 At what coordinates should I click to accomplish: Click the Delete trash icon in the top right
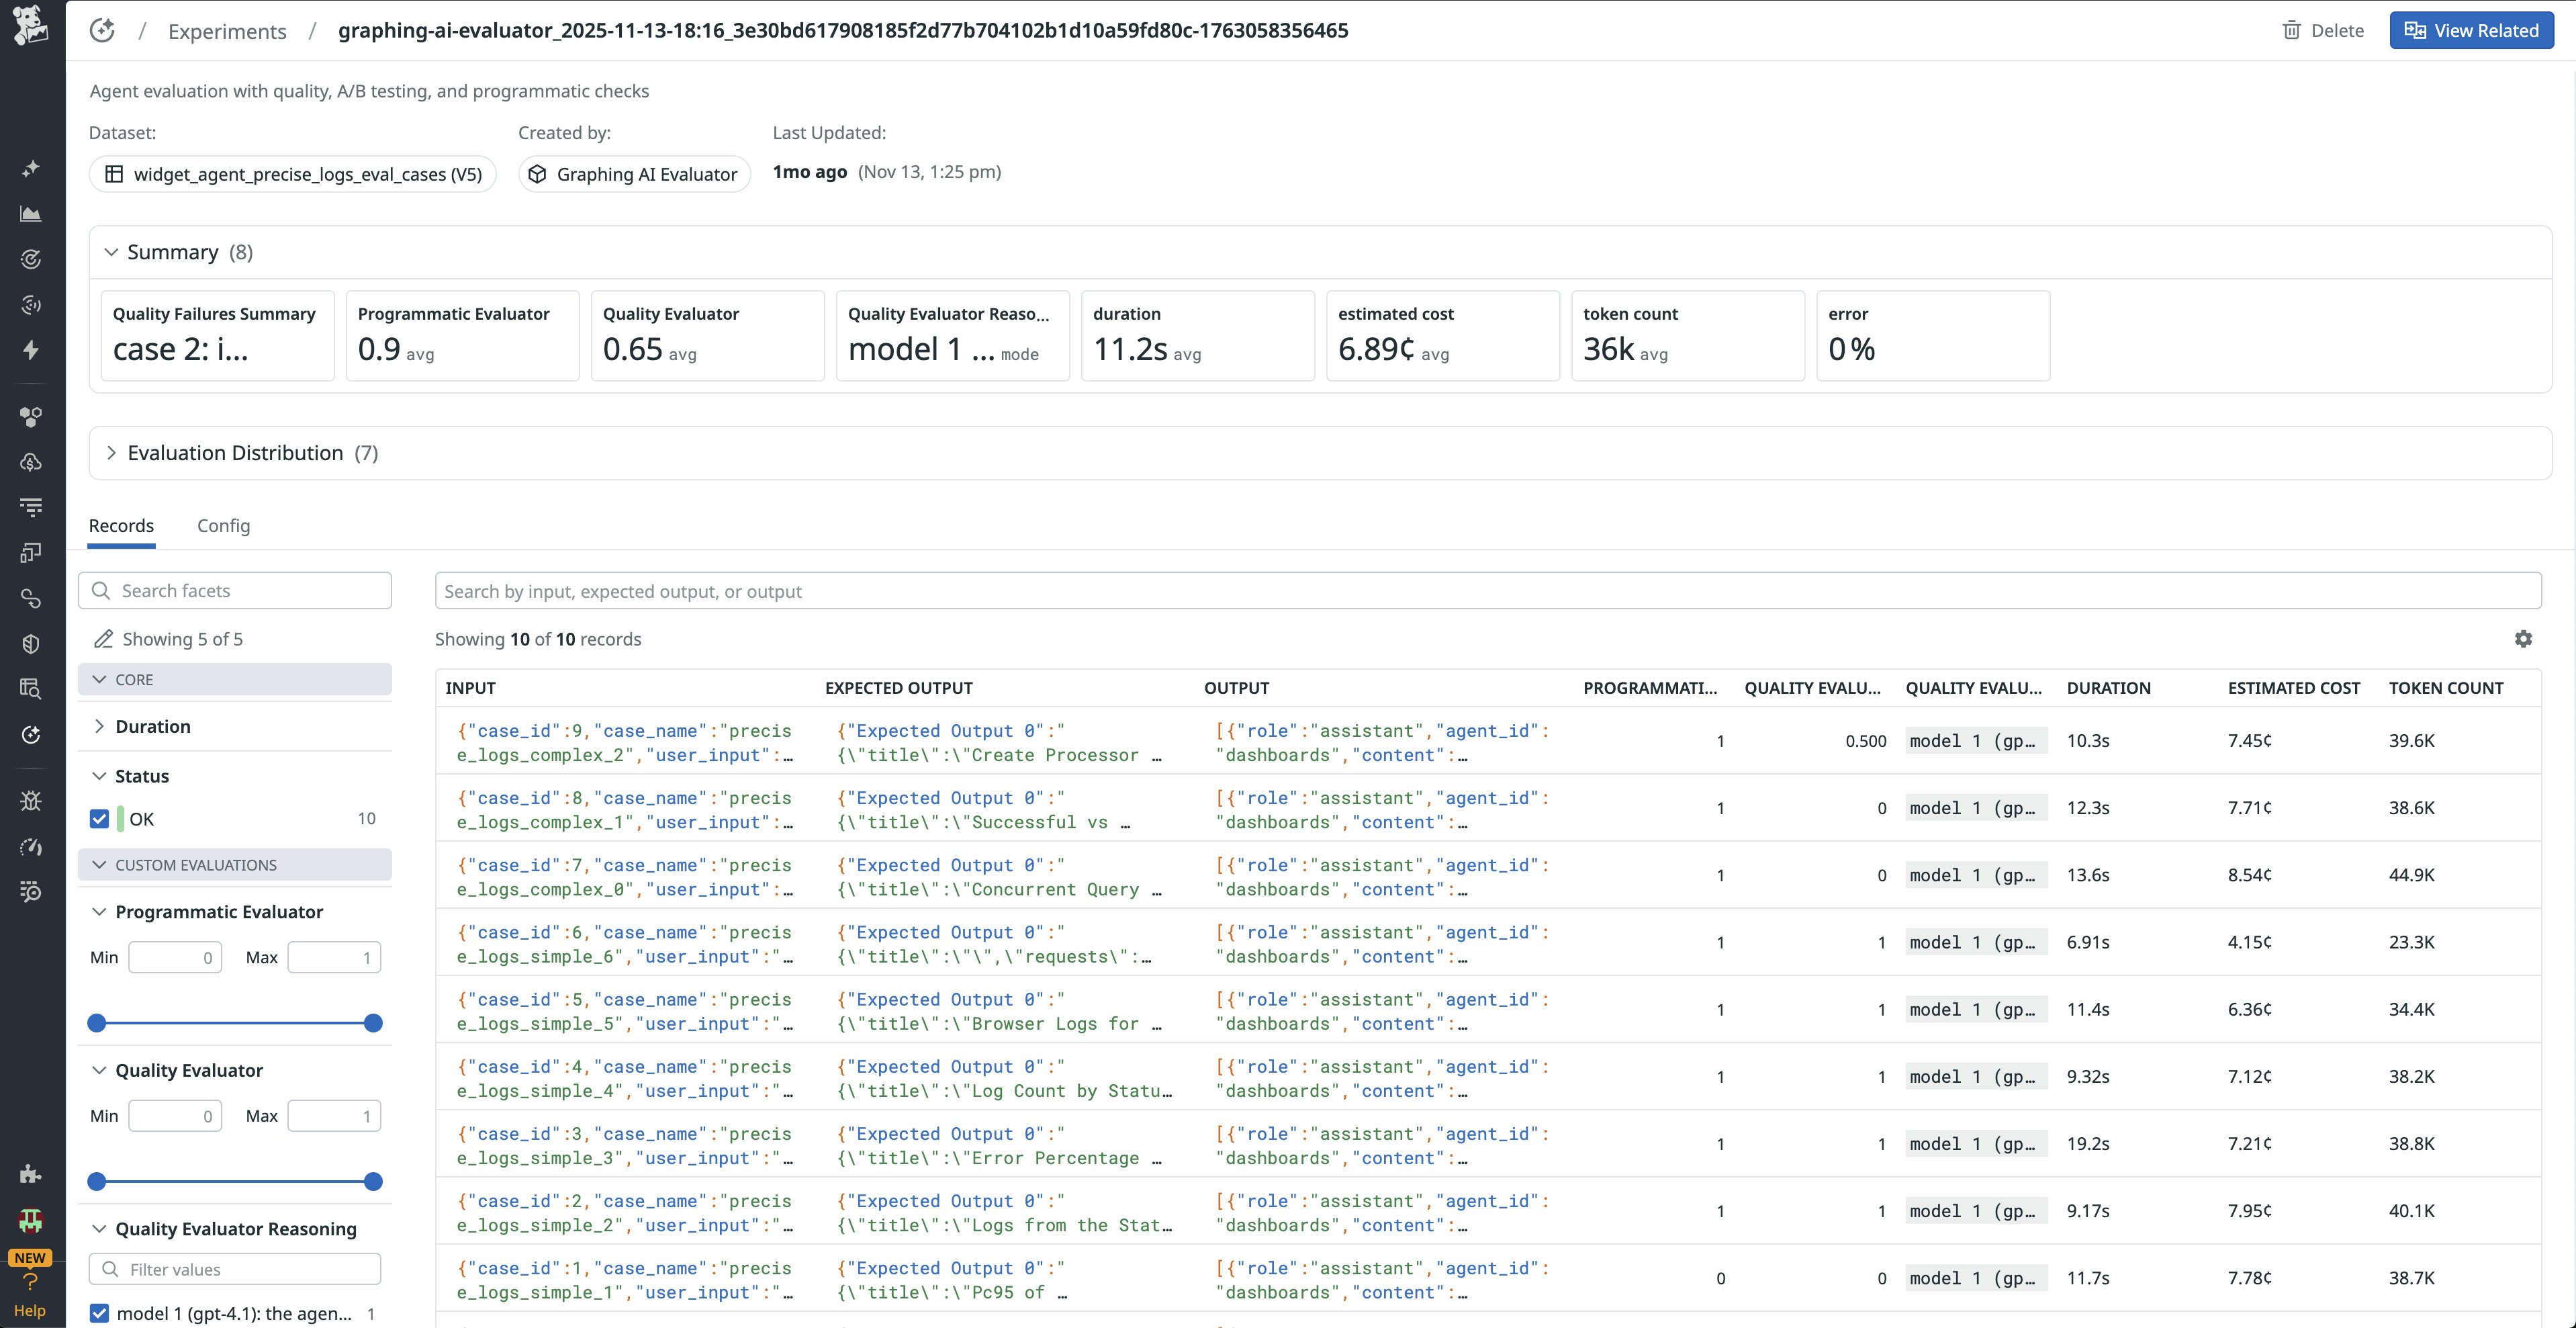pyautogui.click(x=2291, y=30)
